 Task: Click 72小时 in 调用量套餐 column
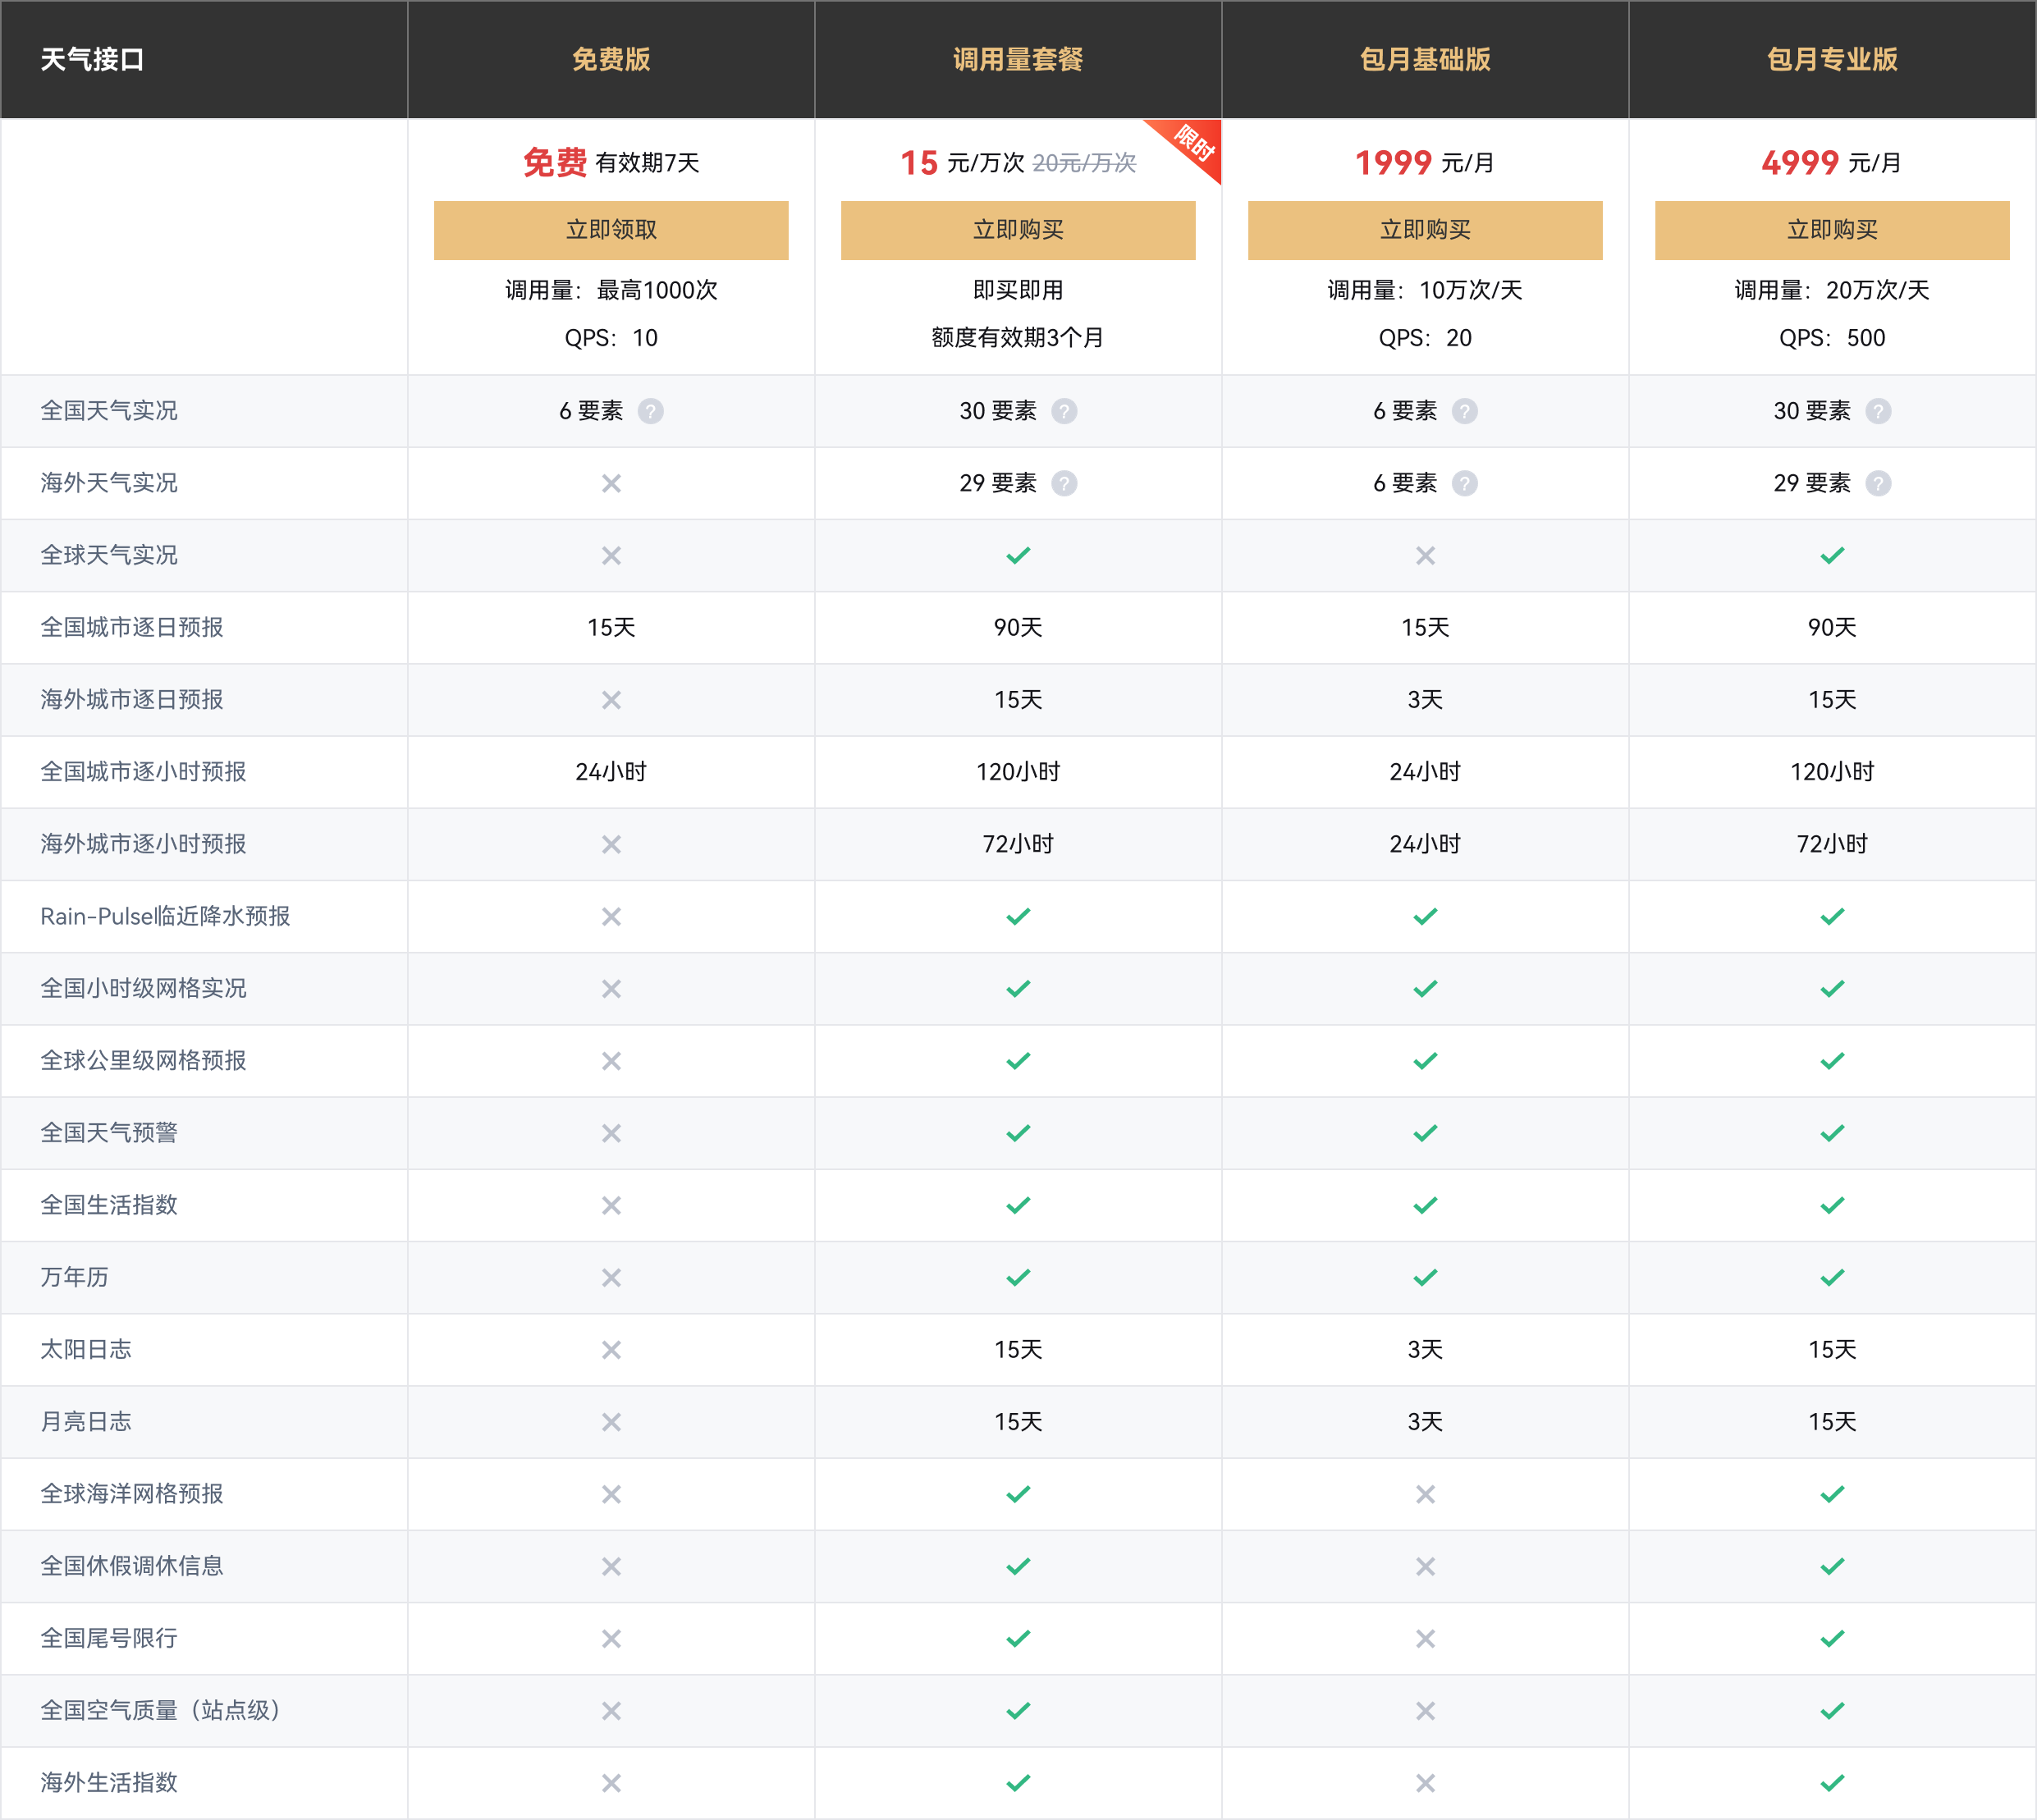click(x=1018, y=844)
